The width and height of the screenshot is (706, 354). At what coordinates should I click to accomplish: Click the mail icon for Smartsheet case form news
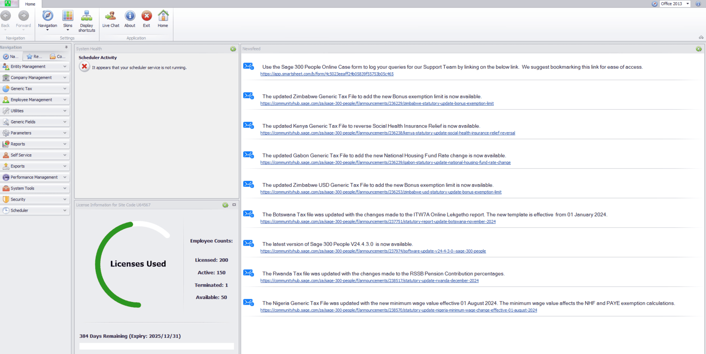(x=248, y=67)
